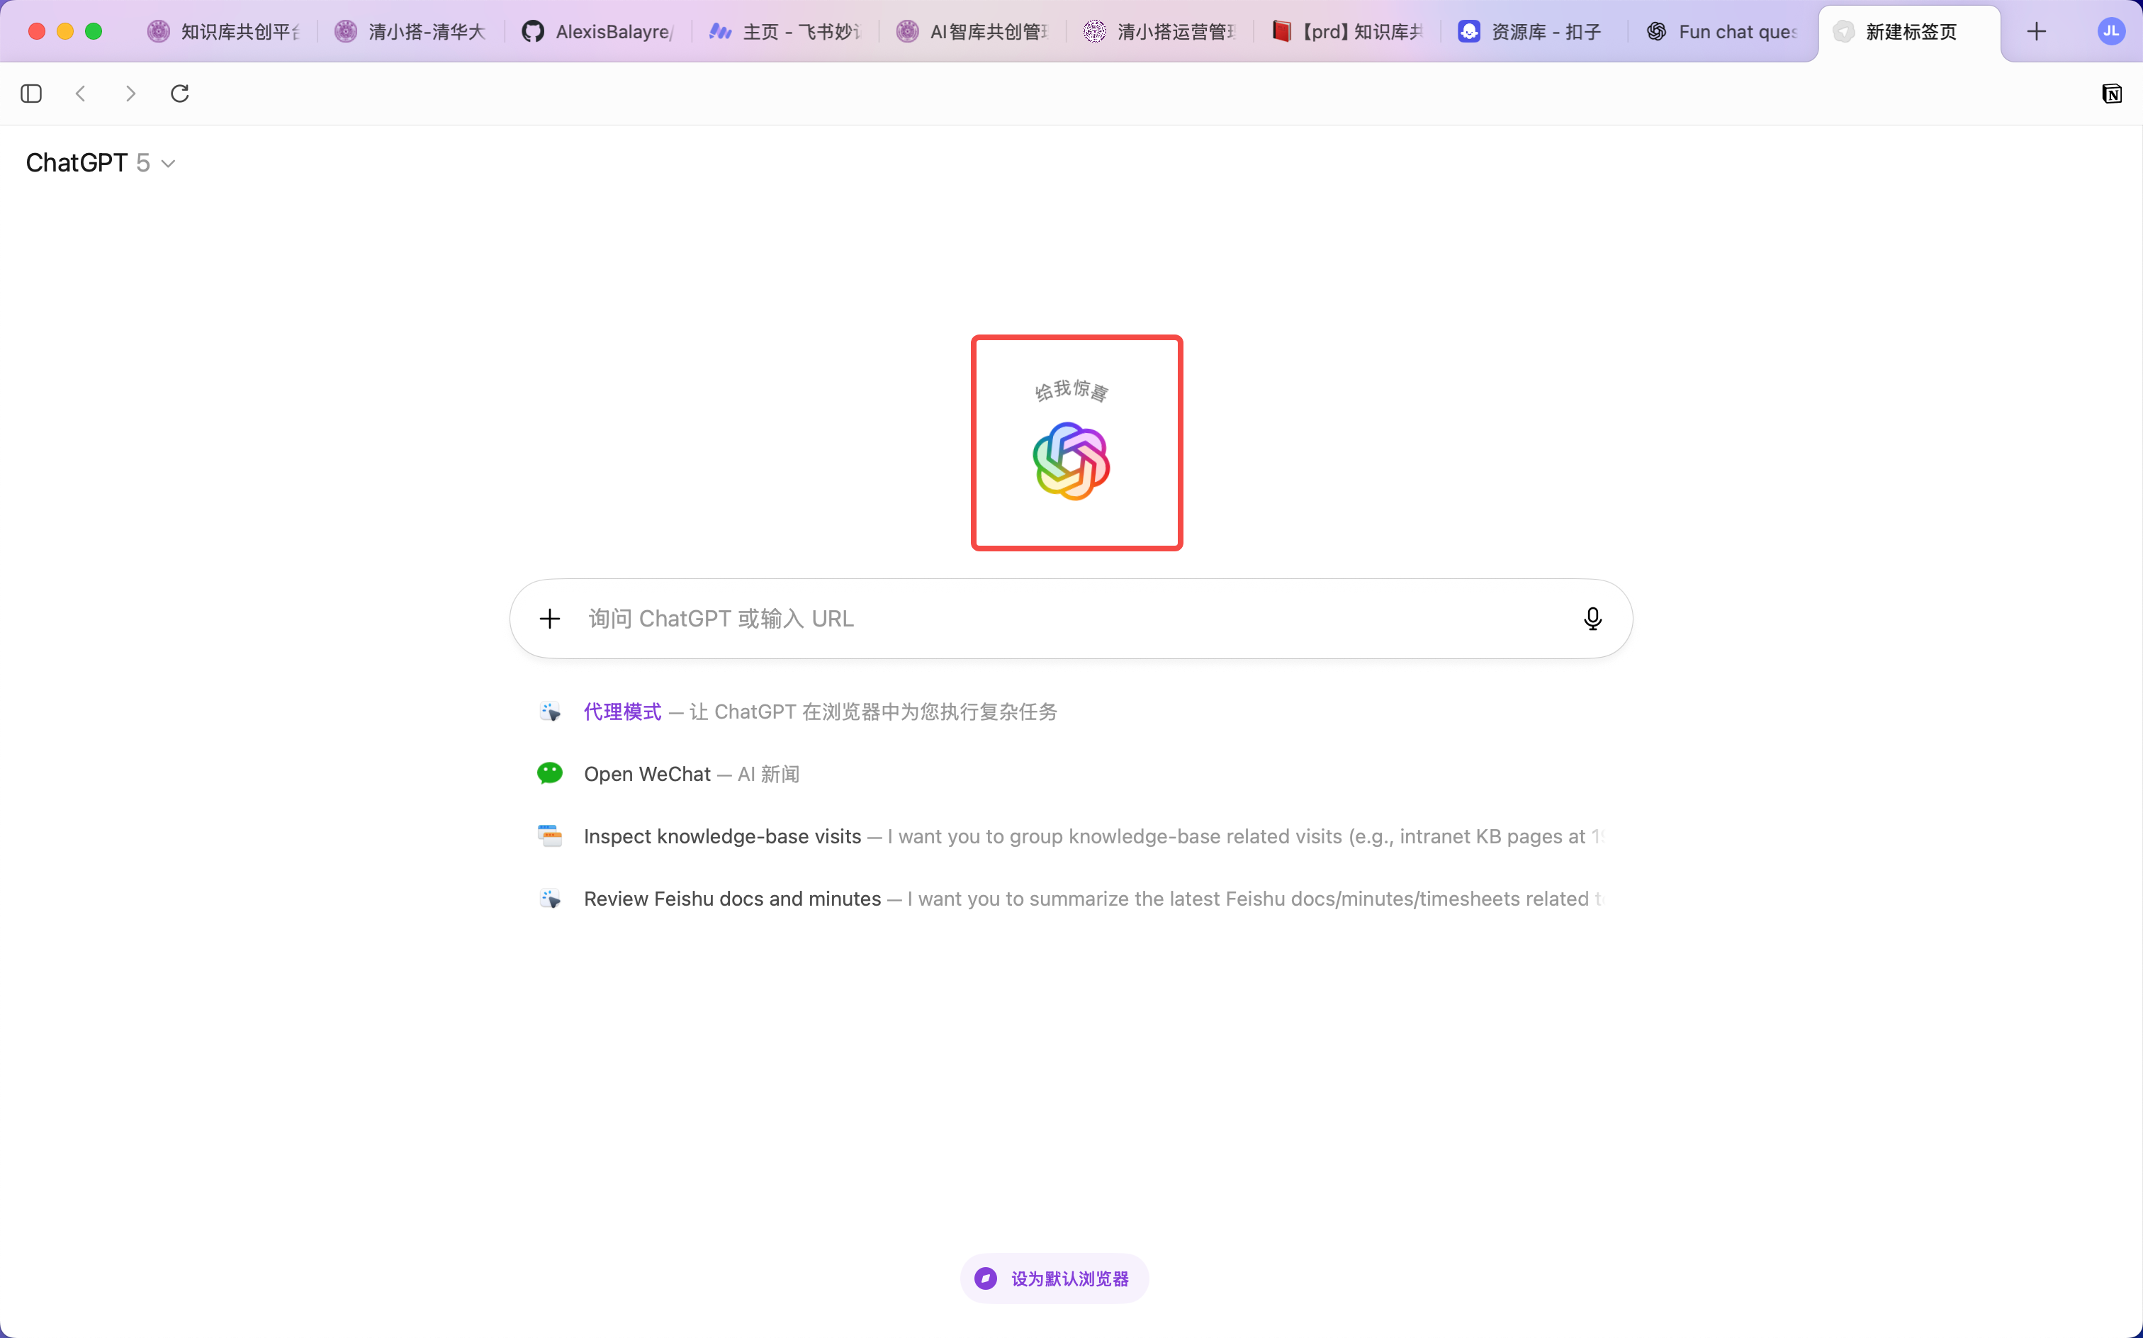Open a new tab with plus button
Screen dimensions: 2143x1338
[x=2037, y=32]
